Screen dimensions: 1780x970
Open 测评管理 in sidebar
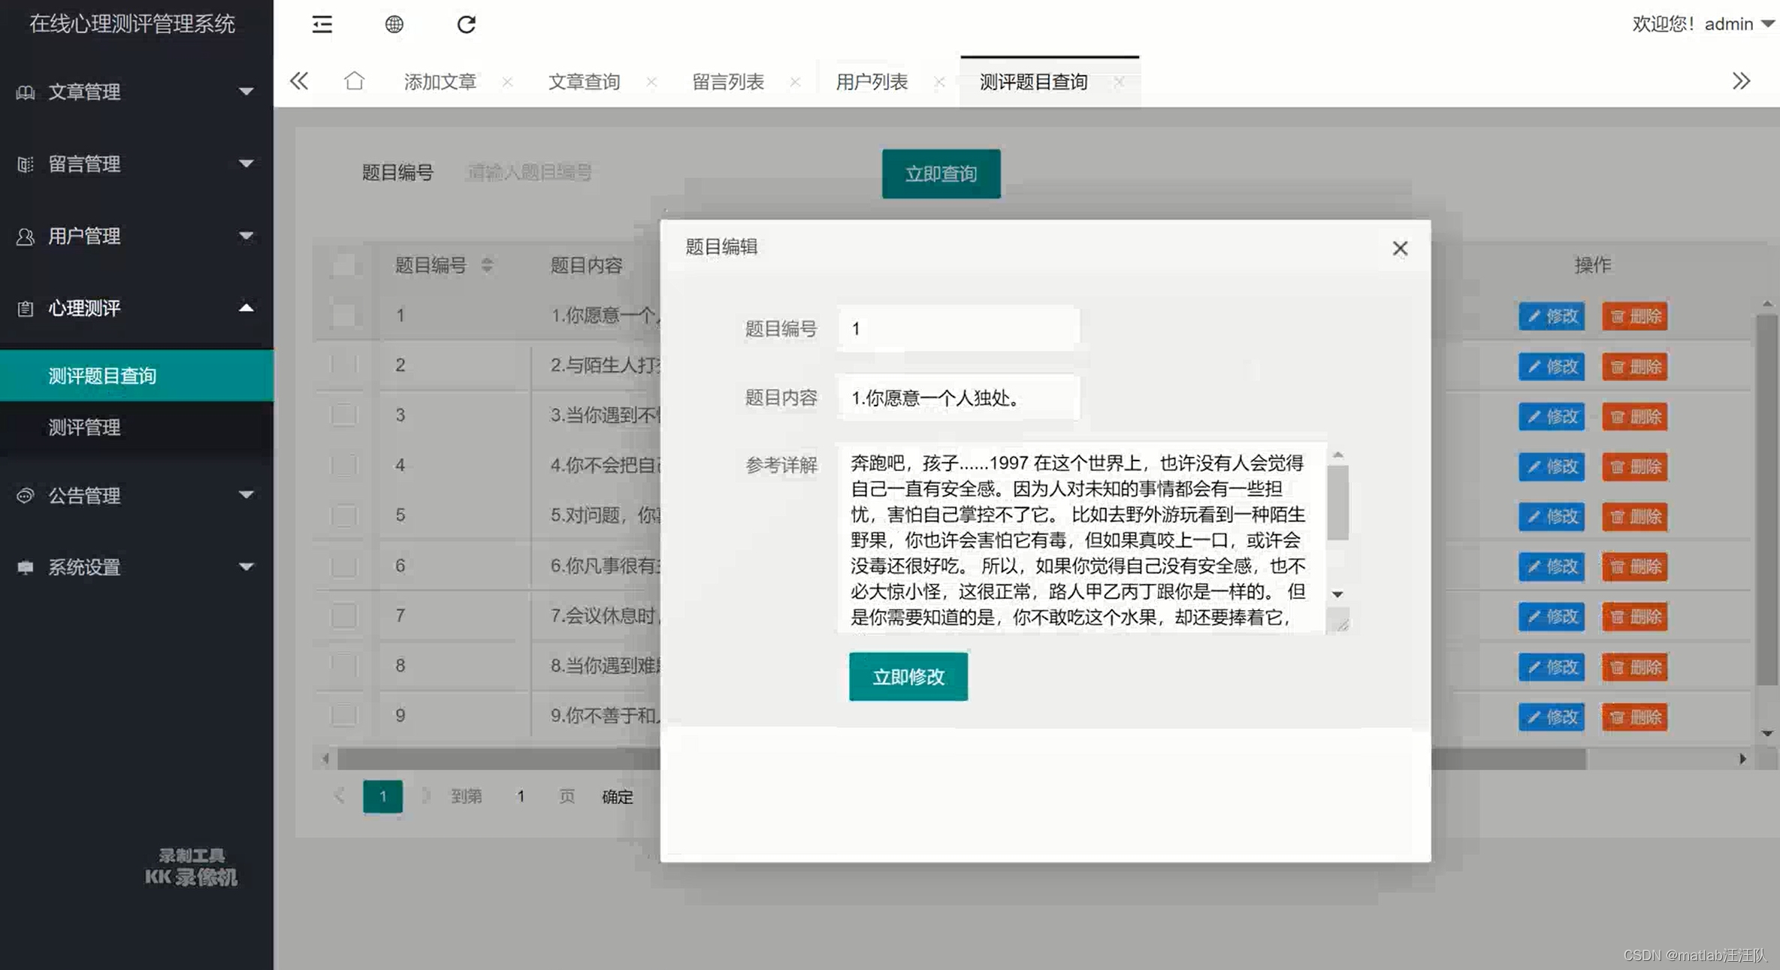[137, 427]
